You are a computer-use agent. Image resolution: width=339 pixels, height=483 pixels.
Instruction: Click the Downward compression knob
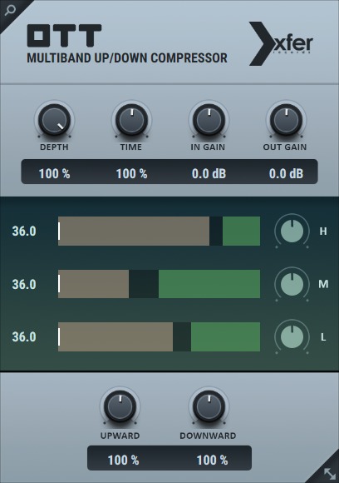[x=209, y=406]
